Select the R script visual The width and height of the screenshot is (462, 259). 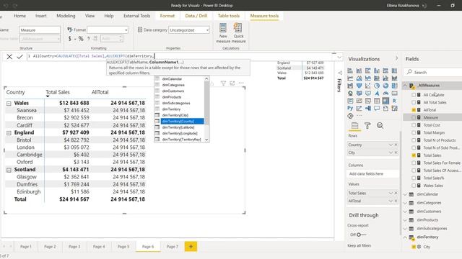point(394,101)
